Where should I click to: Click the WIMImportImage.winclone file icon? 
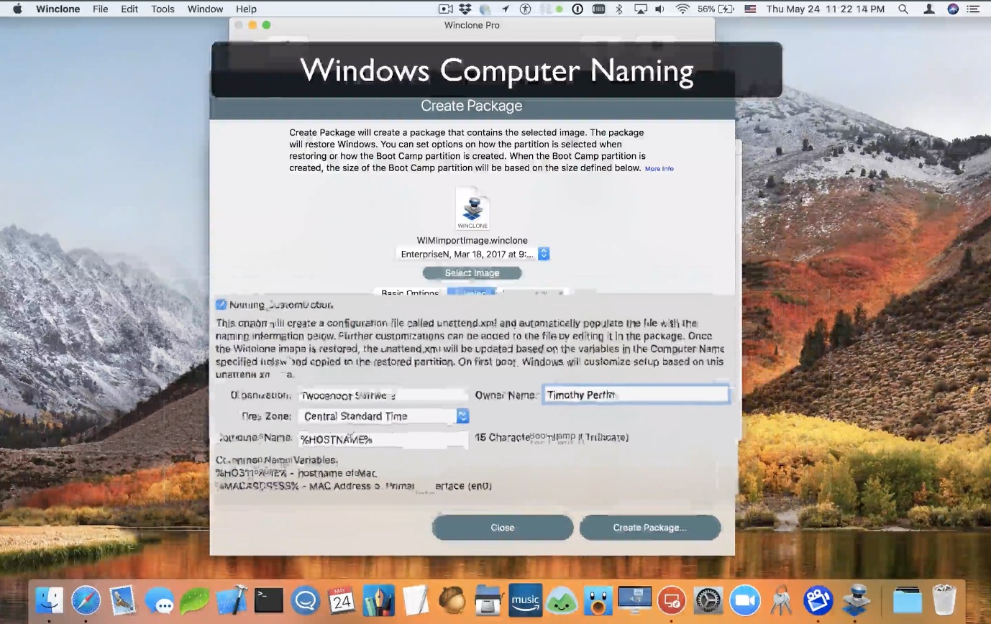pyautogui.click(x=472, y=209)
